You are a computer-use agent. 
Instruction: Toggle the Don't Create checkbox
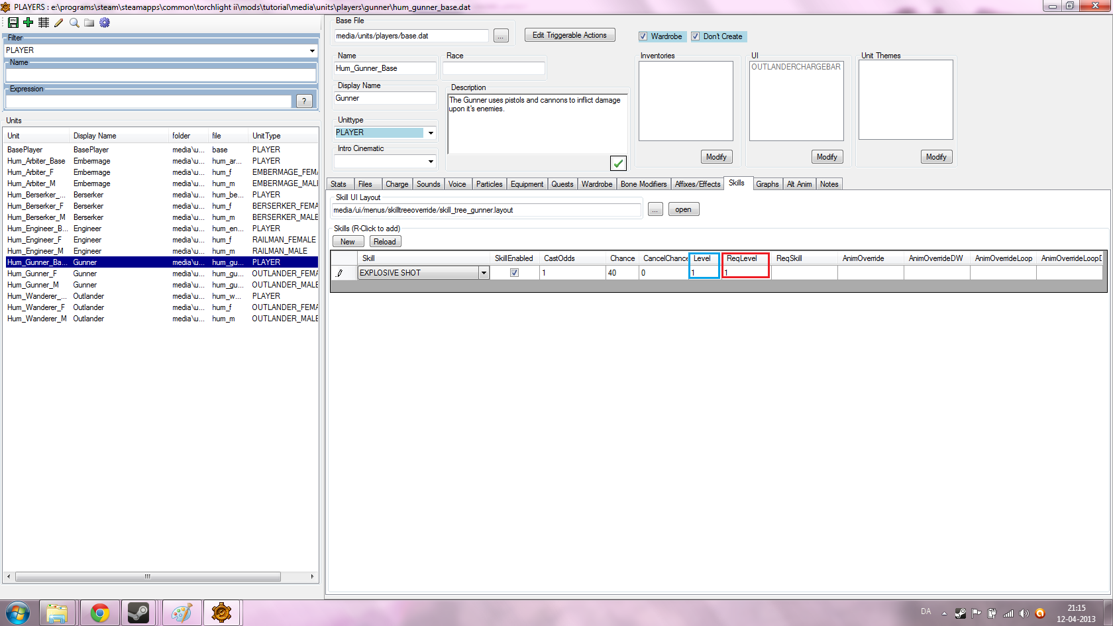[695, 36]
